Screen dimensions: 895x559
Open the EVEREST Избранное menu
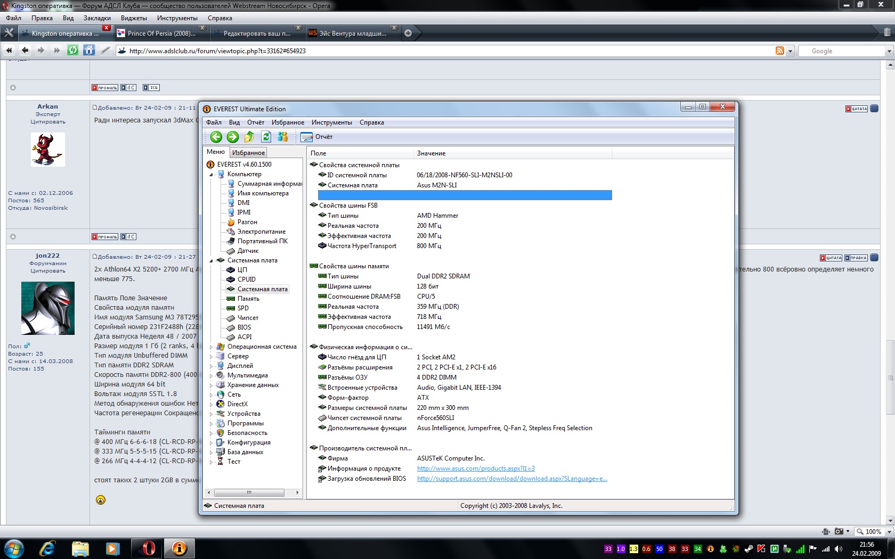pyautogui.click(x=288, y=122)
